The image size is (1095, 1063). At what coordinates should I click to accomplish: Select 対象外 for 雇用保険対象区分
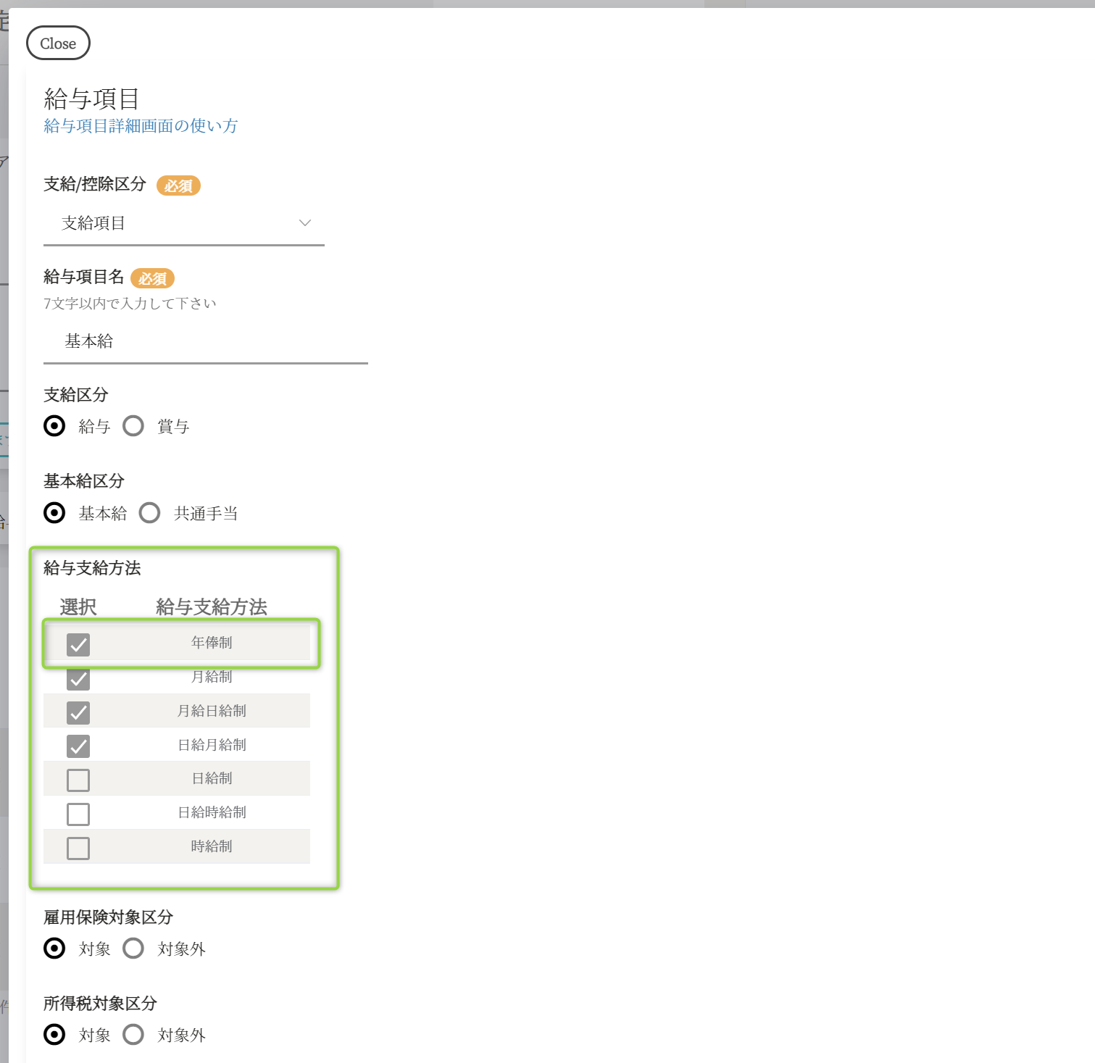click(133, 948)
